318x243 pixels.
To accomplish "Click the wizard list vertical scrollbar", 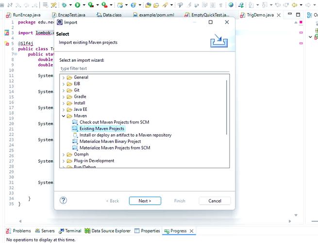I will pos(226,107).
